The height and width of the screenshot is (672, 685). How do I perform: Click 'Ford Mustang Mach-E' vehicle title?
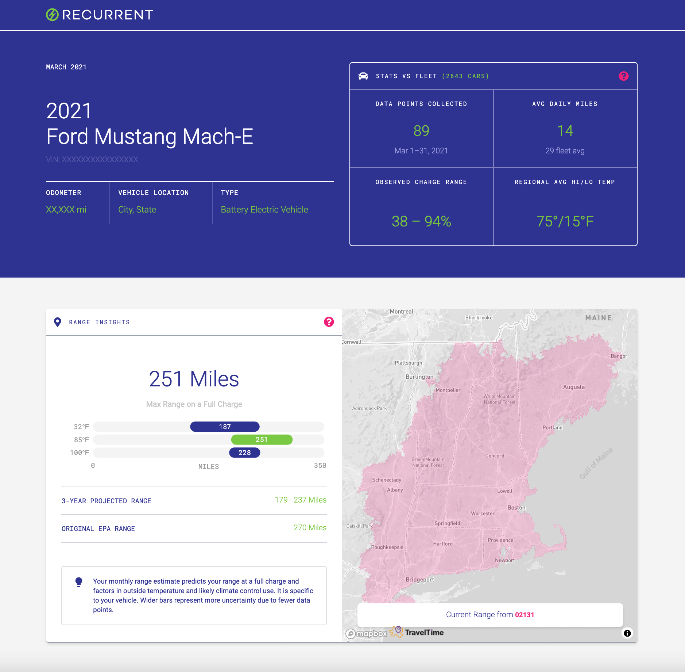(x=150, y=136)
